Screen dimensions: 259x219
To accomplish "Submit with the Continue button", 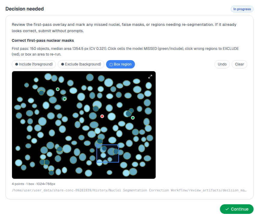I will [x=236, y=209].
